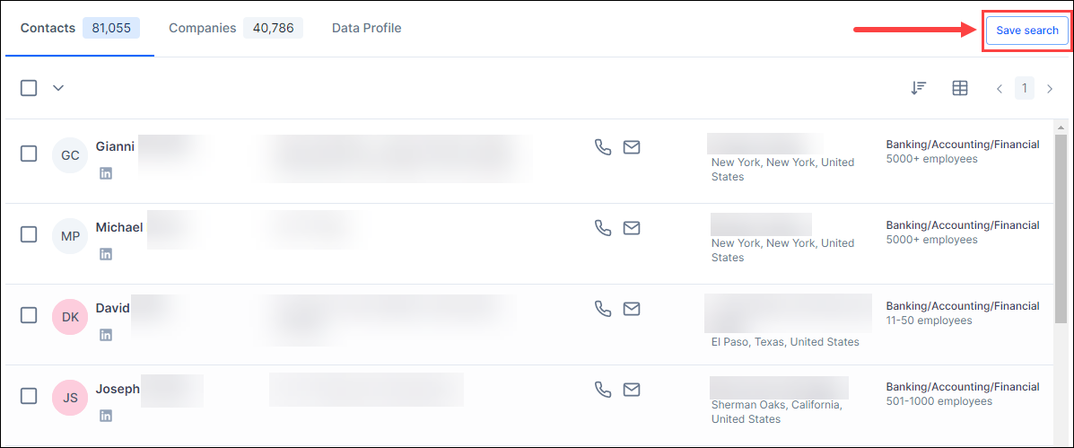
Task: Click the DK avatar for David
Action: coord(70,317)
